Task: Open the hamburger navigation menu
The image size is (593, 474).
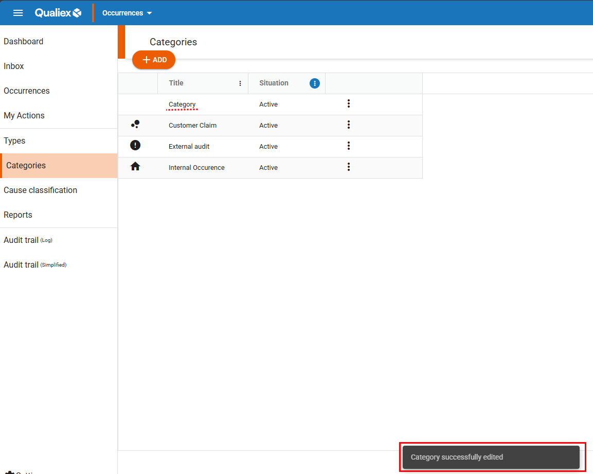Action: (x=18, y=13)
